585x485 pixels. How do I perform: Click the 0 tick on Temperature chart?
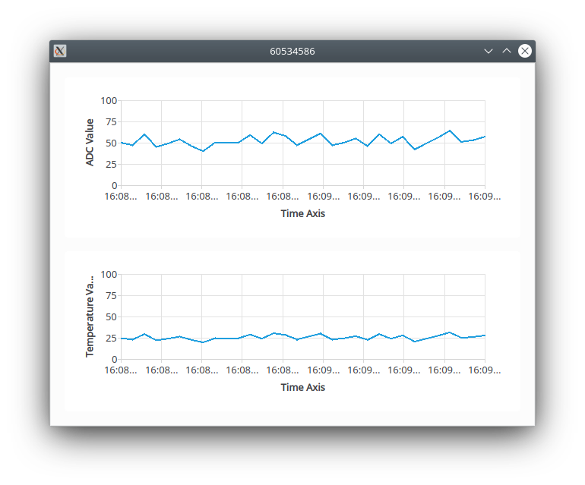click(x=114, y=360)
